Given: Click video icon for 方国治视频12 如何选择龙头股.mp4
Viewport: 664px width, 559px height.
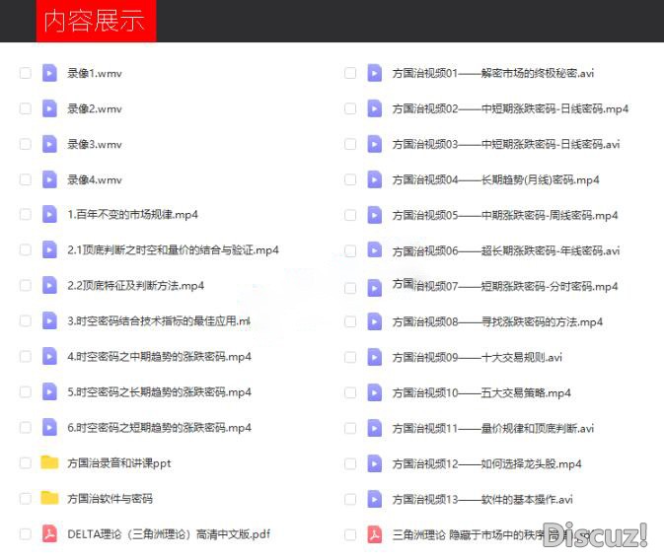Looking at the screenshot, I should pos(374,464).
